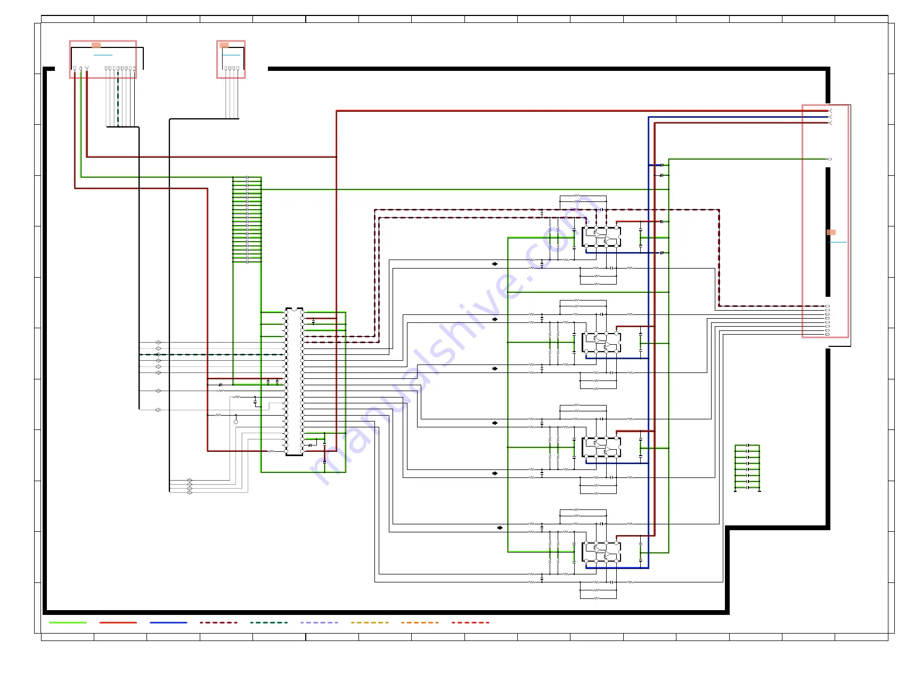
Task: Click the orange tag inside the right-edge connector
Action: coord(831,232)
